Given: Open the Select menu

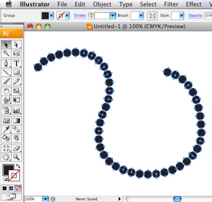Looking at the screenshot, I should [x=148, y=4].
